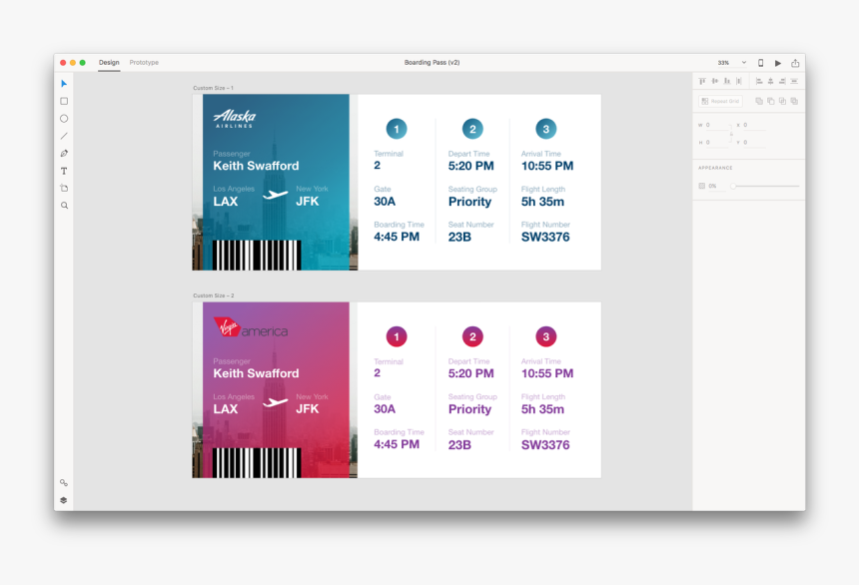
Task: Click the Repeat Grid button
Action: tap(720, 101)
